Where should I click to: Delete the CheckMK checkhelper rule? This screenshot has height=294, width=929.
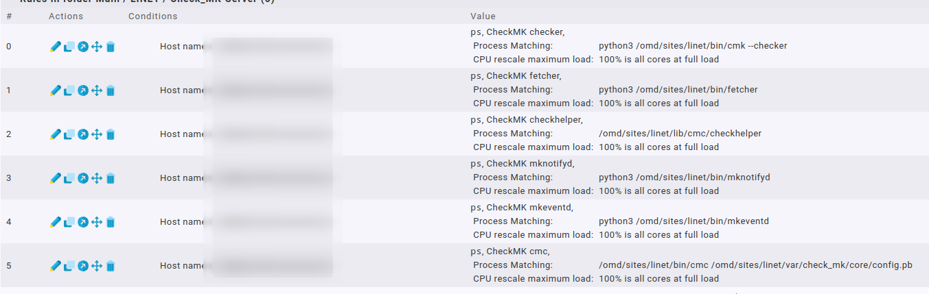pyautogui.click(x=111, y=134)
